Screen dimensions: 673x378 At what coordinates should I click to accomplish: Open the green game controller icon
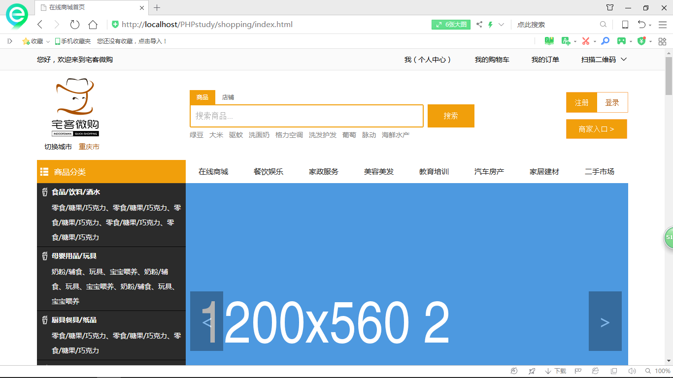tap(622, 41)
